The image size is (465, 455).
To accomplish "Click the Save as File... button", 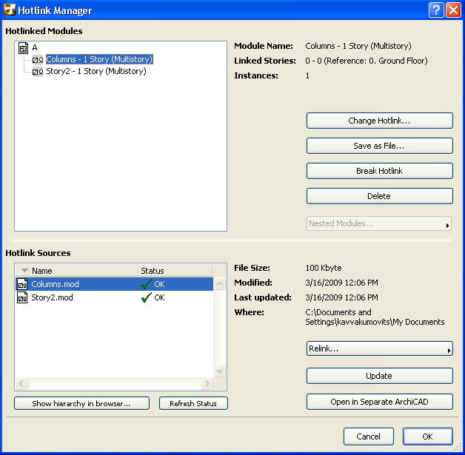I will point(380,146).
